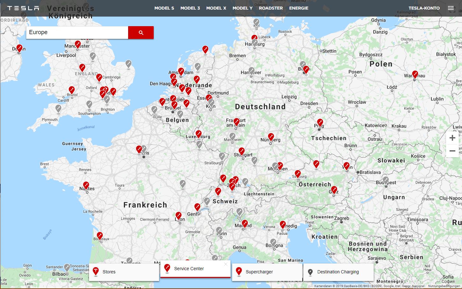Select the red service pin at Milan
This screenshot has width=462, height=289.
245,224
